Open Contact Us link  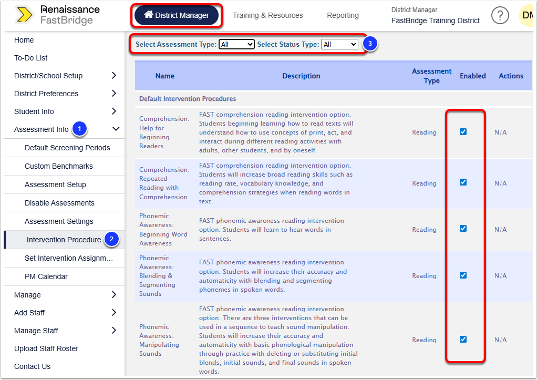tap(32, 366)
